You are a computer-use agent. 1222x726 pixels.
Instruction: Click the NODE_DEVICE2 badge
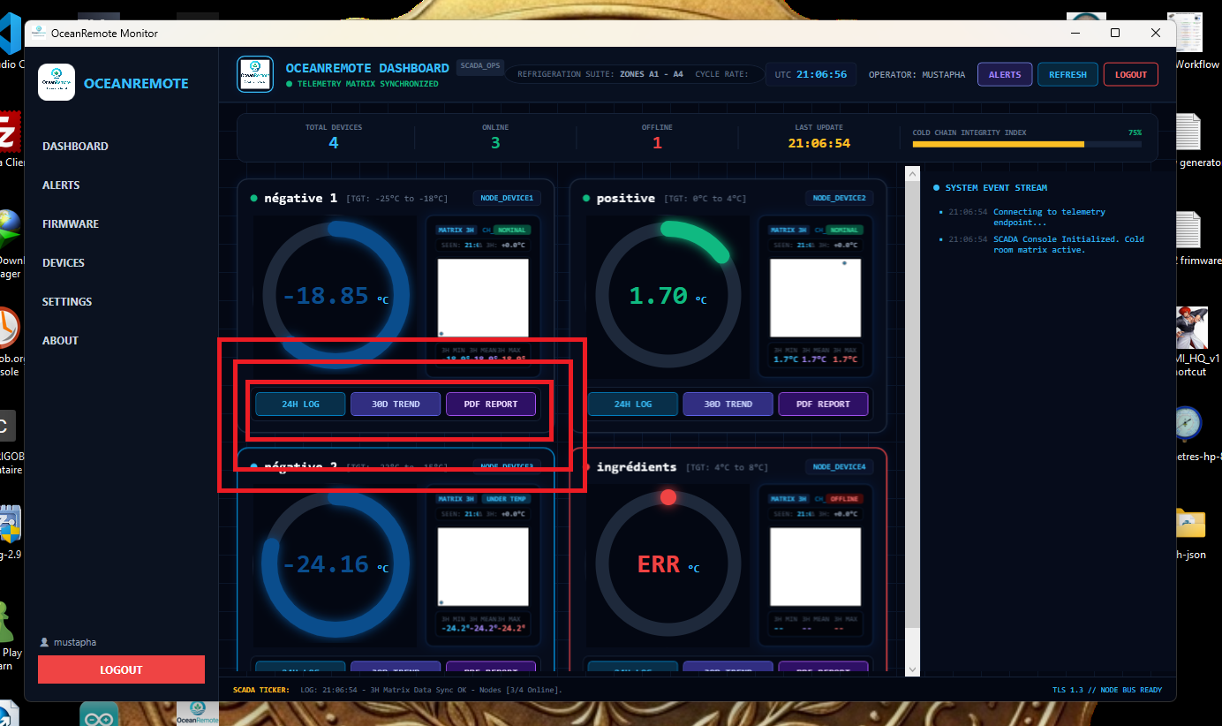(x=840, y=198)
